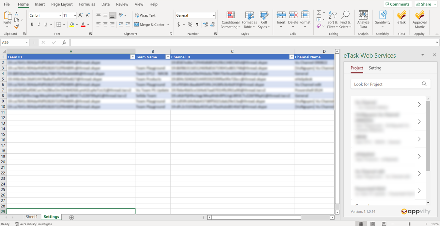This screenshot has width=440, height=229.
Task: Click the search magnifier in eTask panel
Action: 424,84
